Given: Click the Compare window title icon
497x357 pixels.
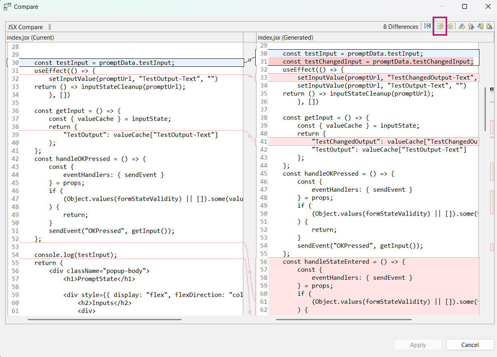Looking at the screenshot, I should (7, 6).
